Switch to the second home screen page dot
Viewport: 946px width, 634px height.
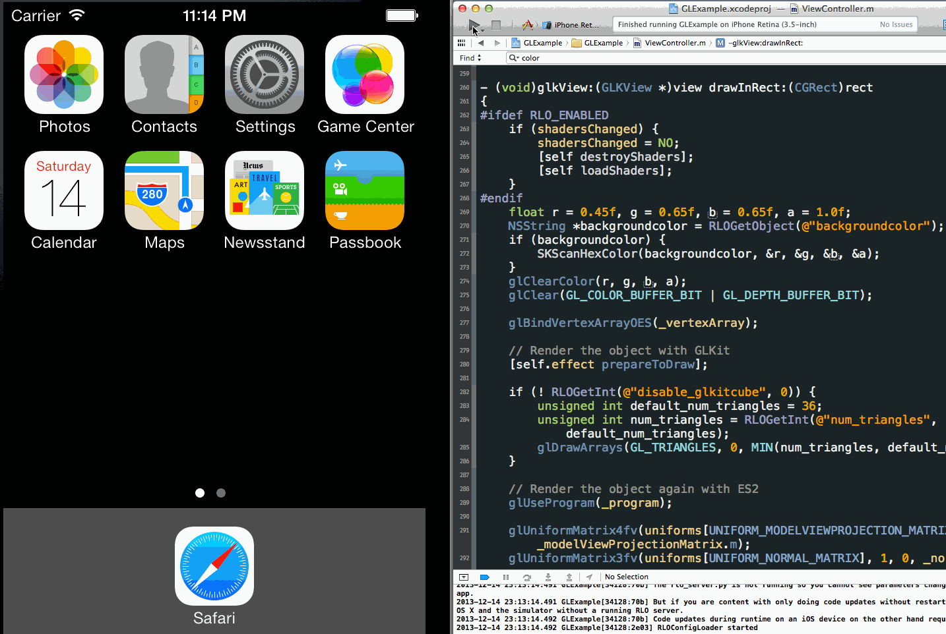(x=221, y=493)
